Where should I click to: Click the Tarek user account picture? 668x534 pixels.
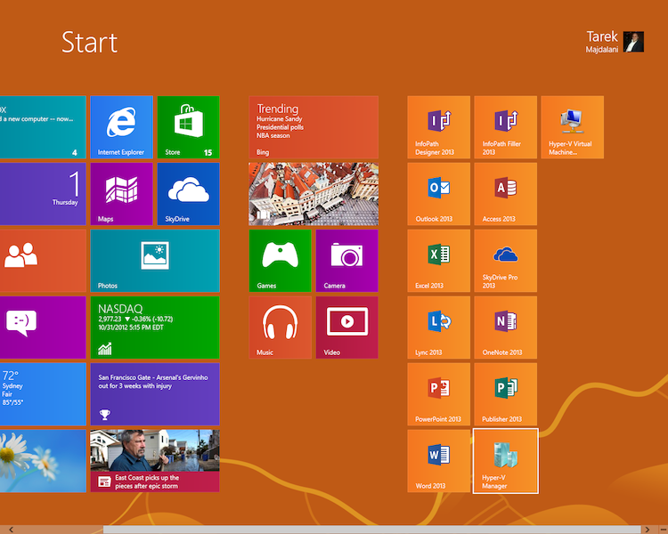point(633,42)
